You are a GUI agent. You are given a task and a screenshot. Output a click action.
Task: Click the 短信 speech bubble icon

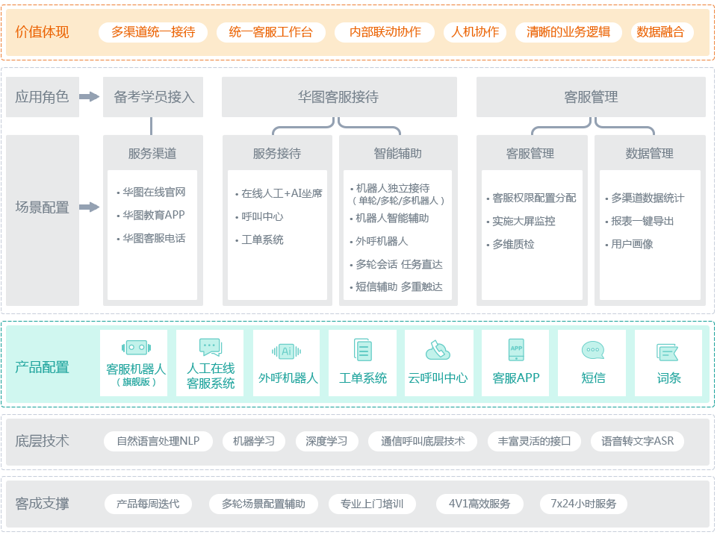pyautogui.click(x=592, y=351)
